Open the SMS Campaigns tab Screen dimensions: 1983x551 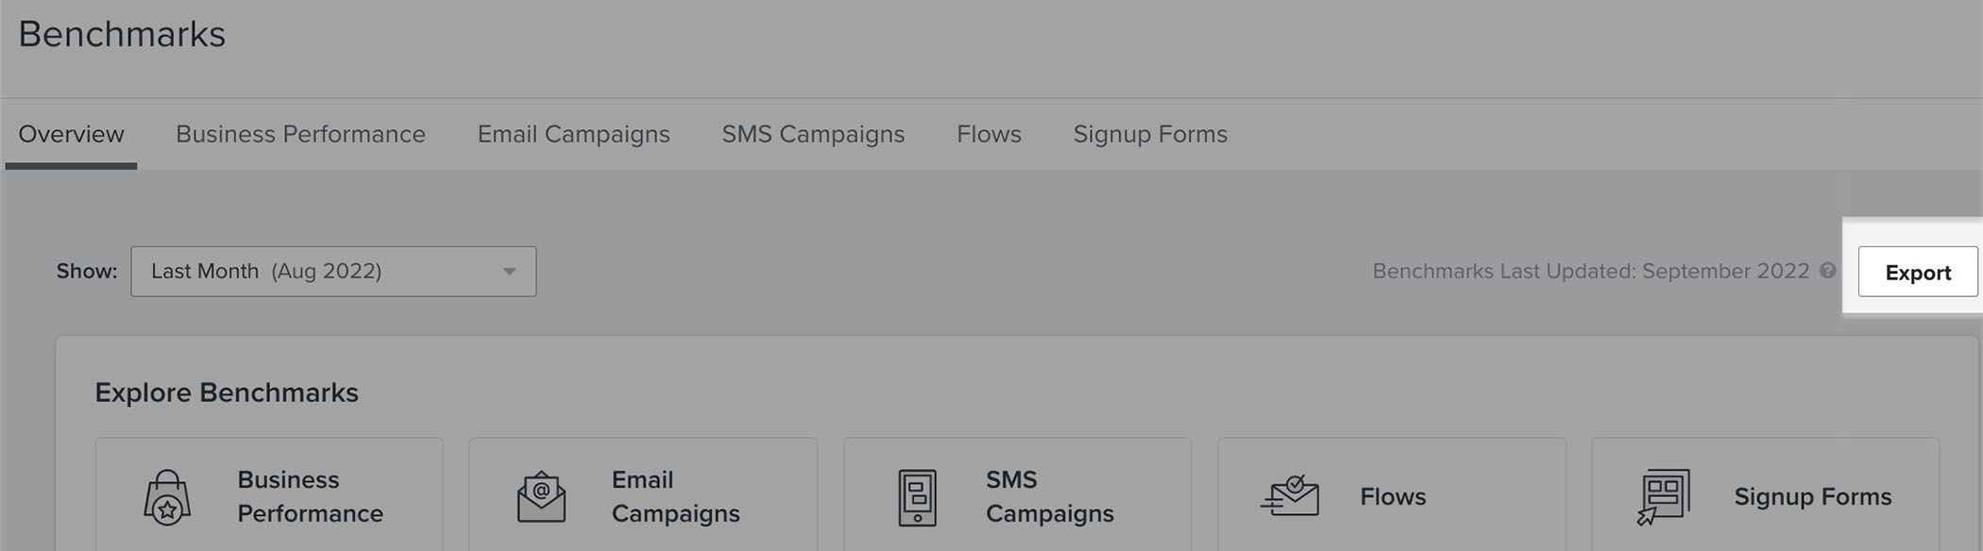pyautogui.click(x=813, y=134)
